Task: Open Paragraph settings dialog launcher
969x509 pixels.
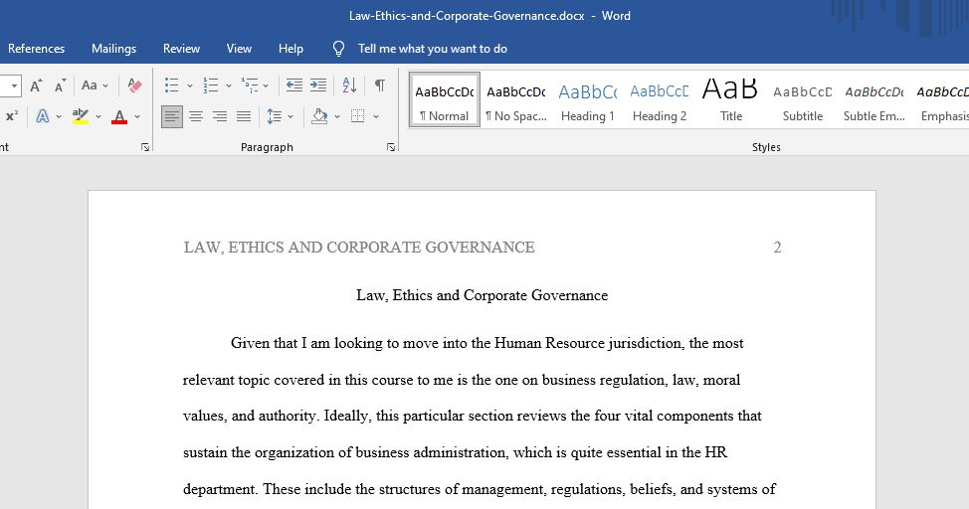Action: pos(391,147)
